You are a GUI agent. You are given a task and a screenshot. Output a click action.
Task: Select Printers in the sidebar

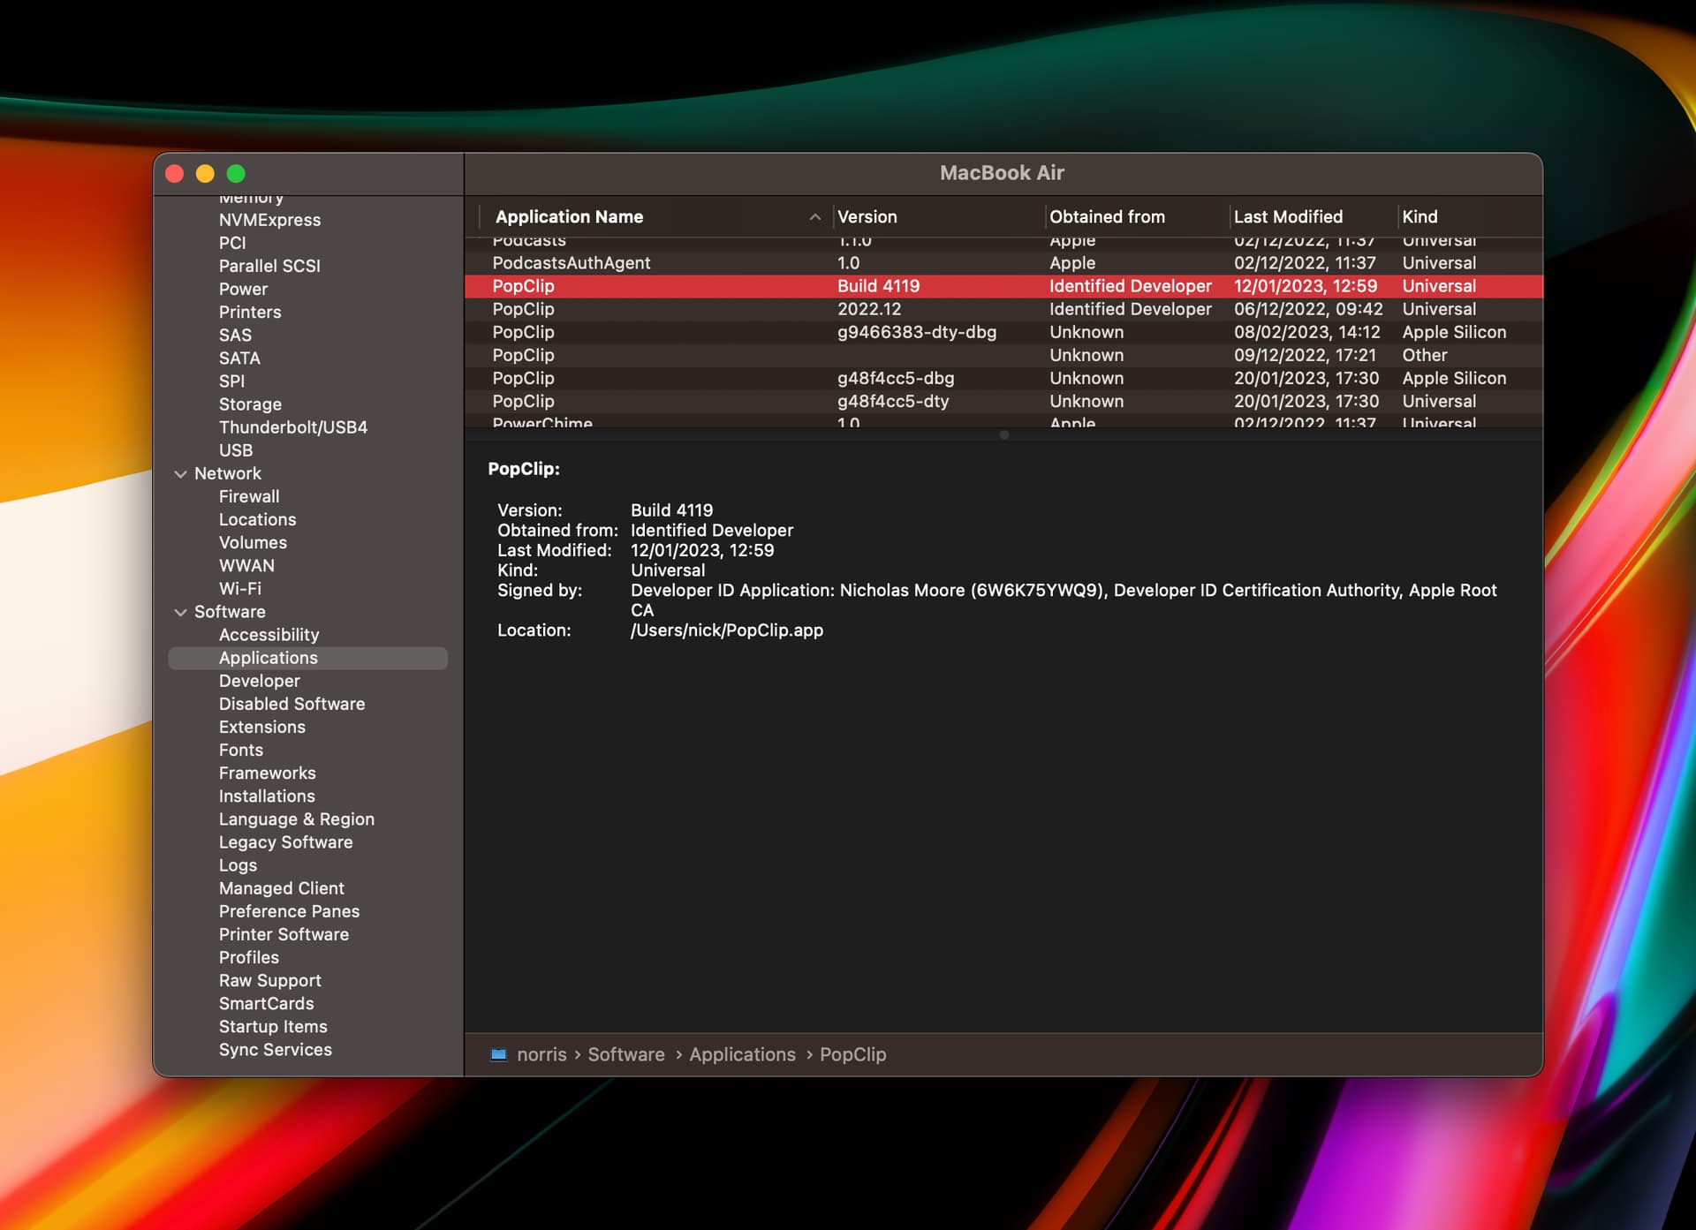point(250,312)
